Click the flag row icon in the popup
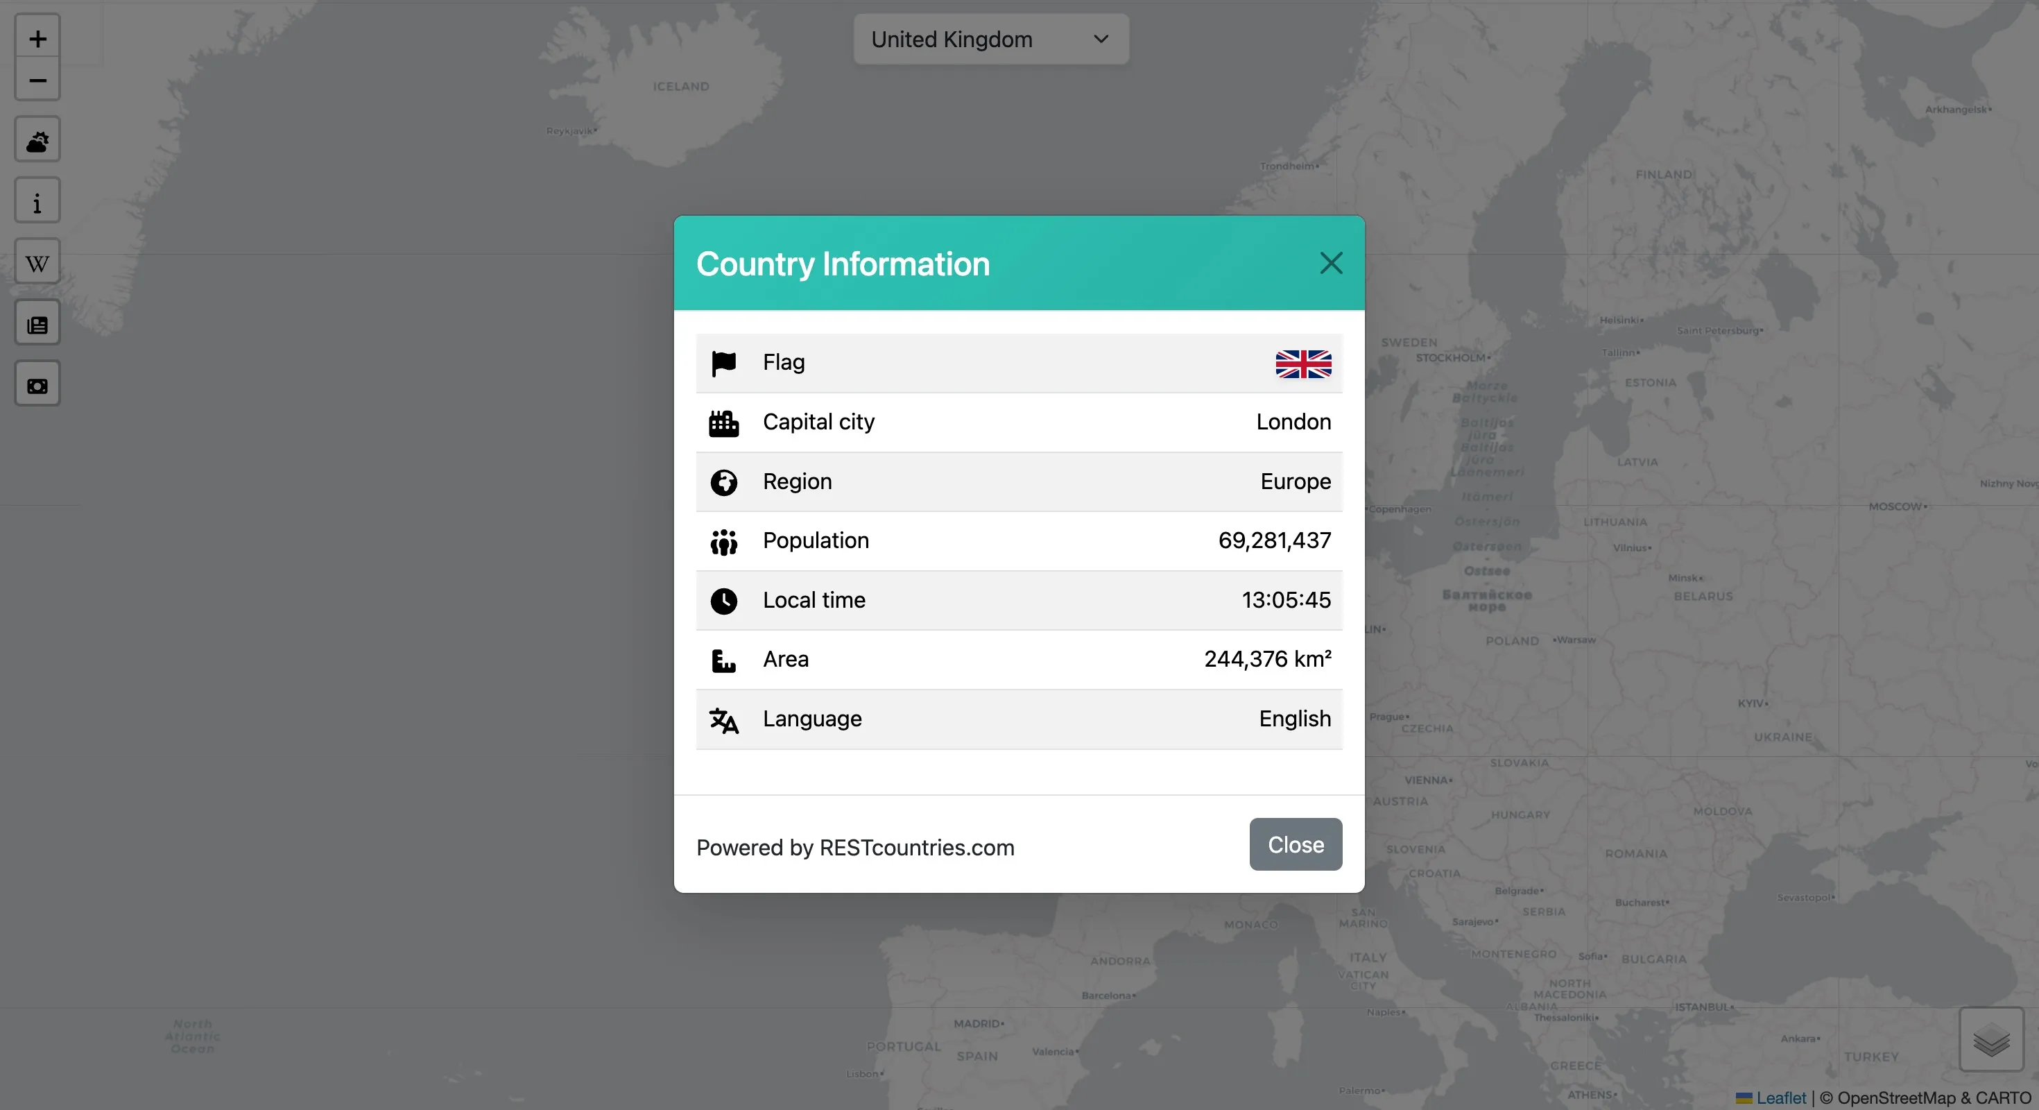The height and width of the screenshot is (1110, 2039). point(723,364)
